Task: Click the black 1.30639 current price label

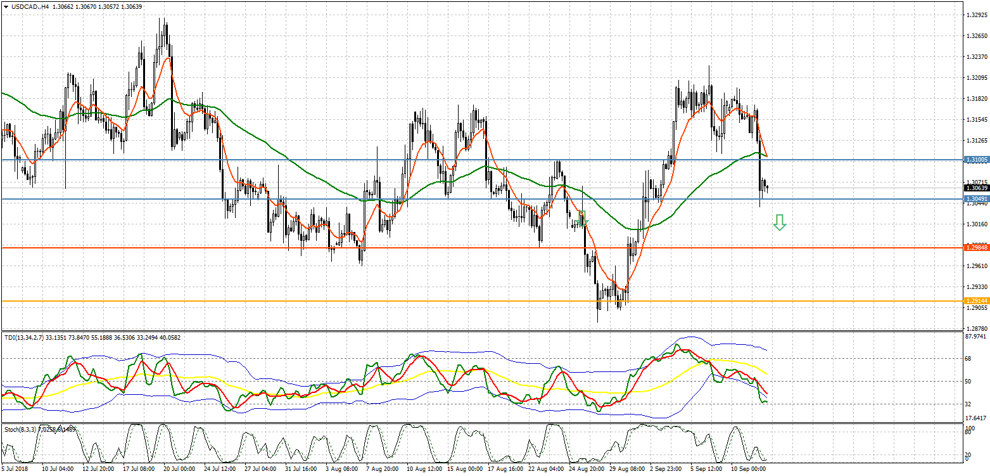Action: [976, 188]
